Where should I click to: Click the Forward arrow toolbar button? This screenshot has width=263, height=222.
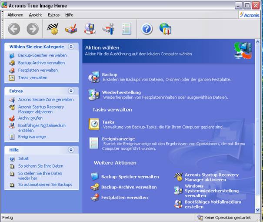click(33, 29)
